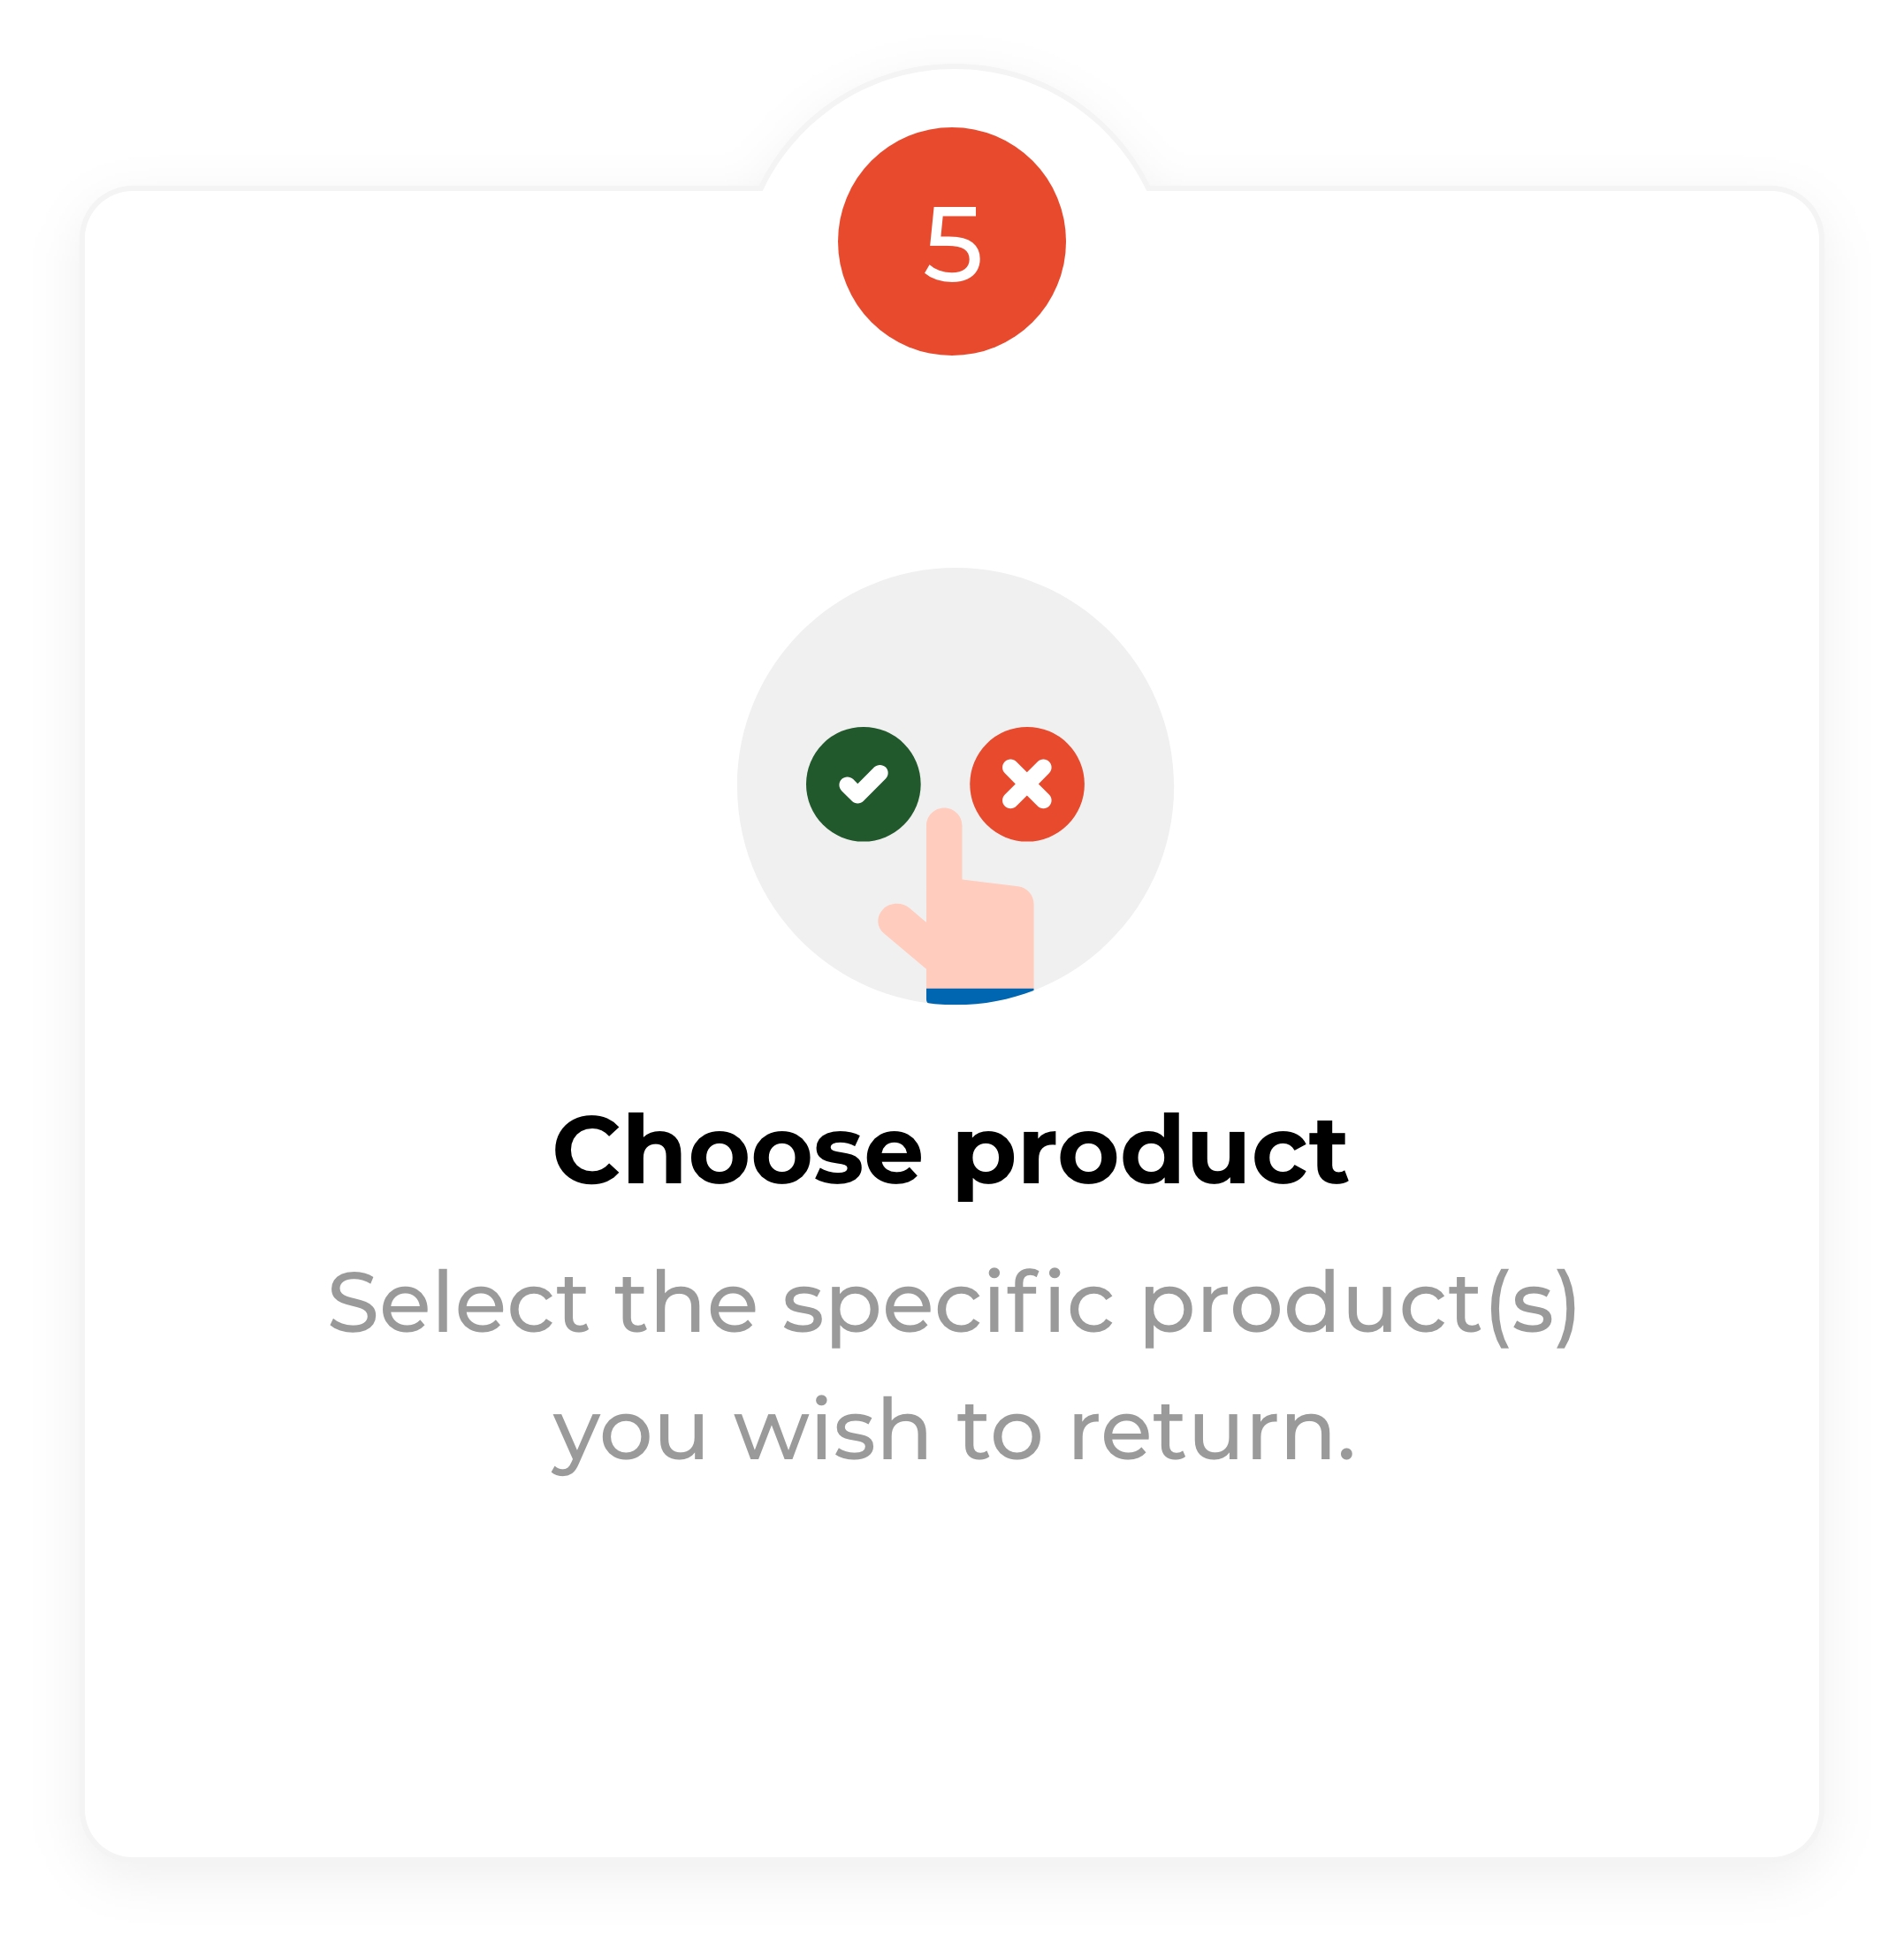Image resolution: width=1904 pixels, height=1958 pixels.
Task: Click the word "Select" in description
Action: [x=458, y=1304]
